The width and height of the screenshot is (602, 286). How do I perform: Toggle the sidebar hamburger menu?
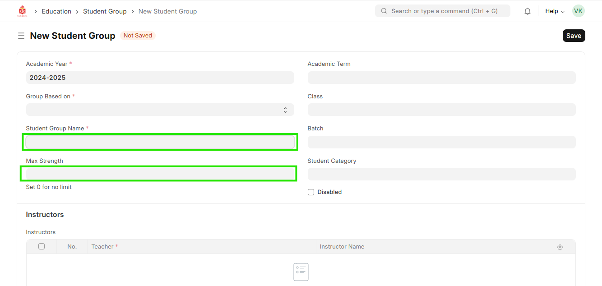pyautogui.click(x=21, y=36)
